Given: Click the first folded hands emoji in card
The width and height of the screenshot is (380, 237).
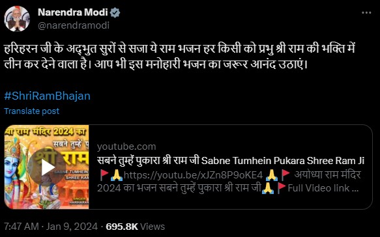Looking at the screenshot, I should (116, 174).
